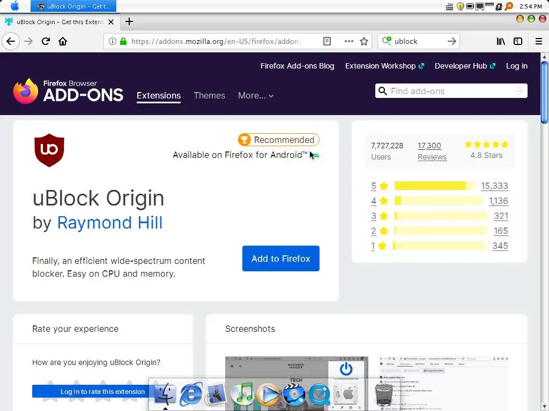This screenshot has height=411, width=549.
Task: Click the green padlock security icon
Action: (123, 41)
